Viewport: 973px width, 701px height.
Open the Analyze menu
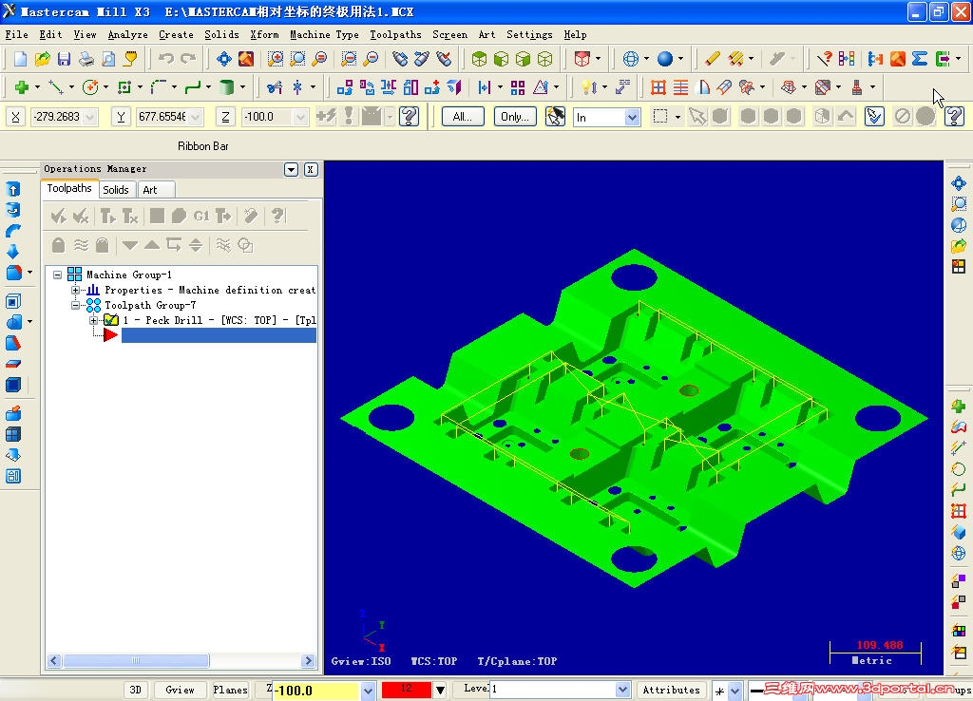(x=128, y=35)
